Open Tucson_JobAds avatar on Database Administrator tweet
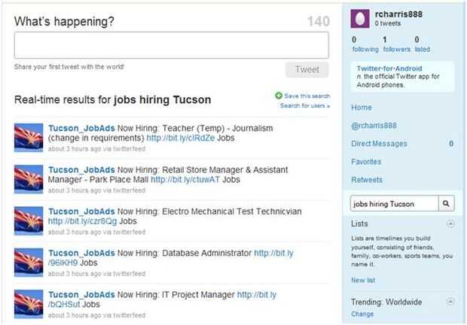Screen dimensions: 467x325 (x=29, y=263)
